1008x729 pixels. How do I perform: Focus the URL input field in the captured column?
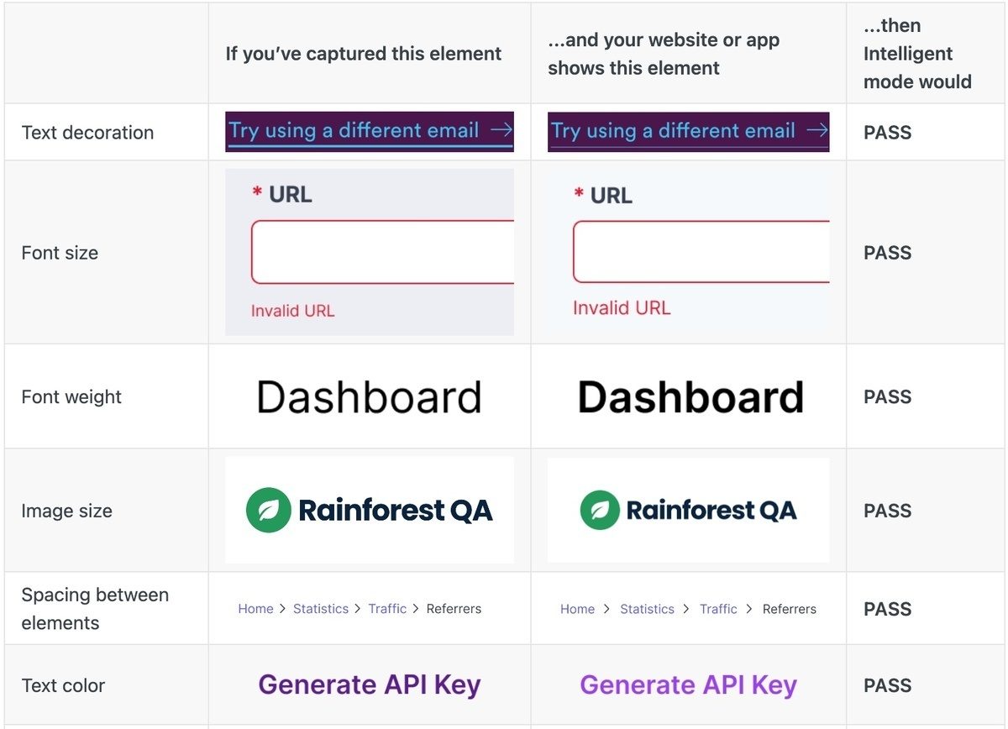382,252
